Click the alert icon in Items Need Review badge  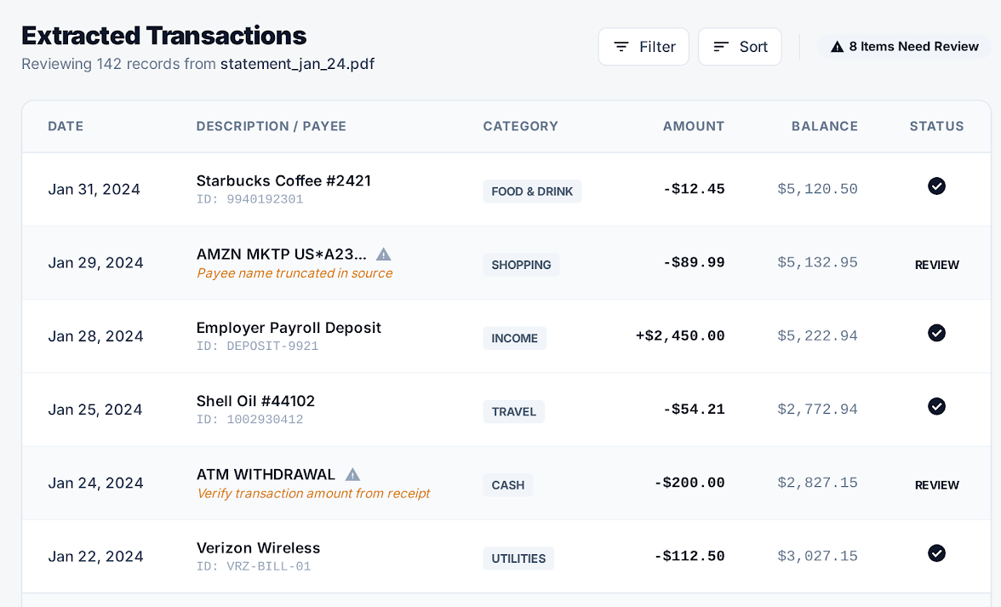[x=837, y=47]
